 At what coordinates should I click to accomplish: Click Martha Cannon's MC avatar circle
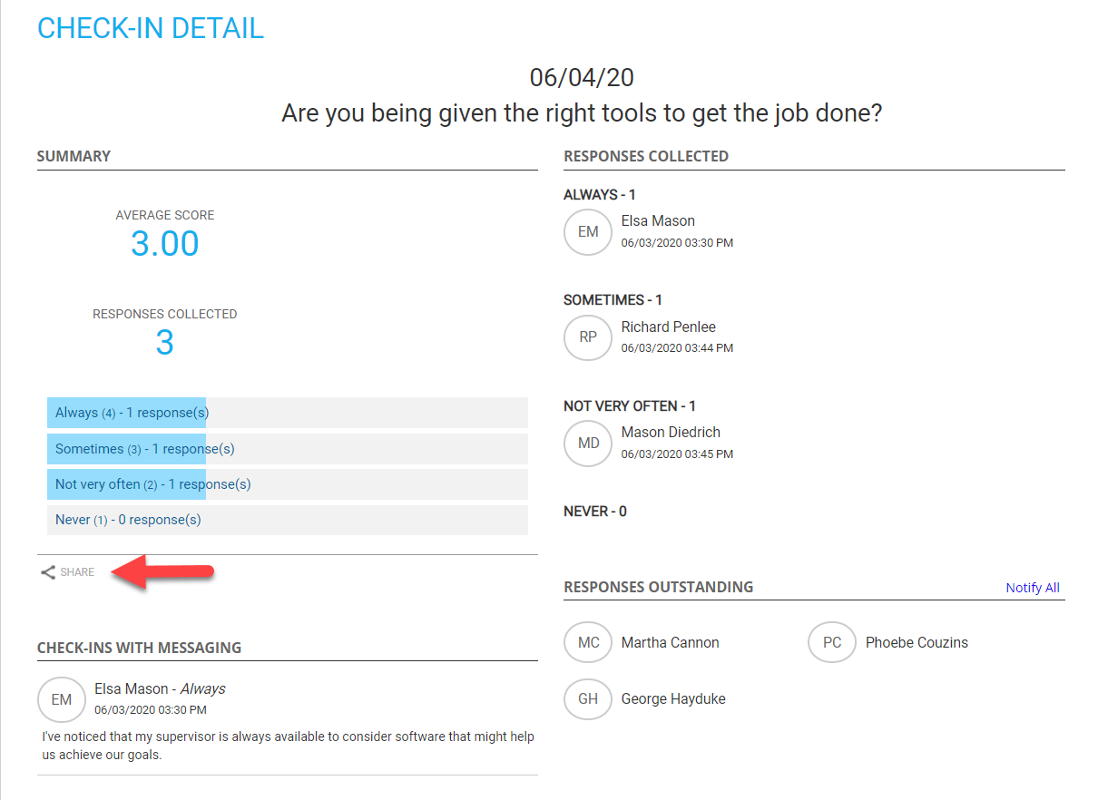[587, 642]
